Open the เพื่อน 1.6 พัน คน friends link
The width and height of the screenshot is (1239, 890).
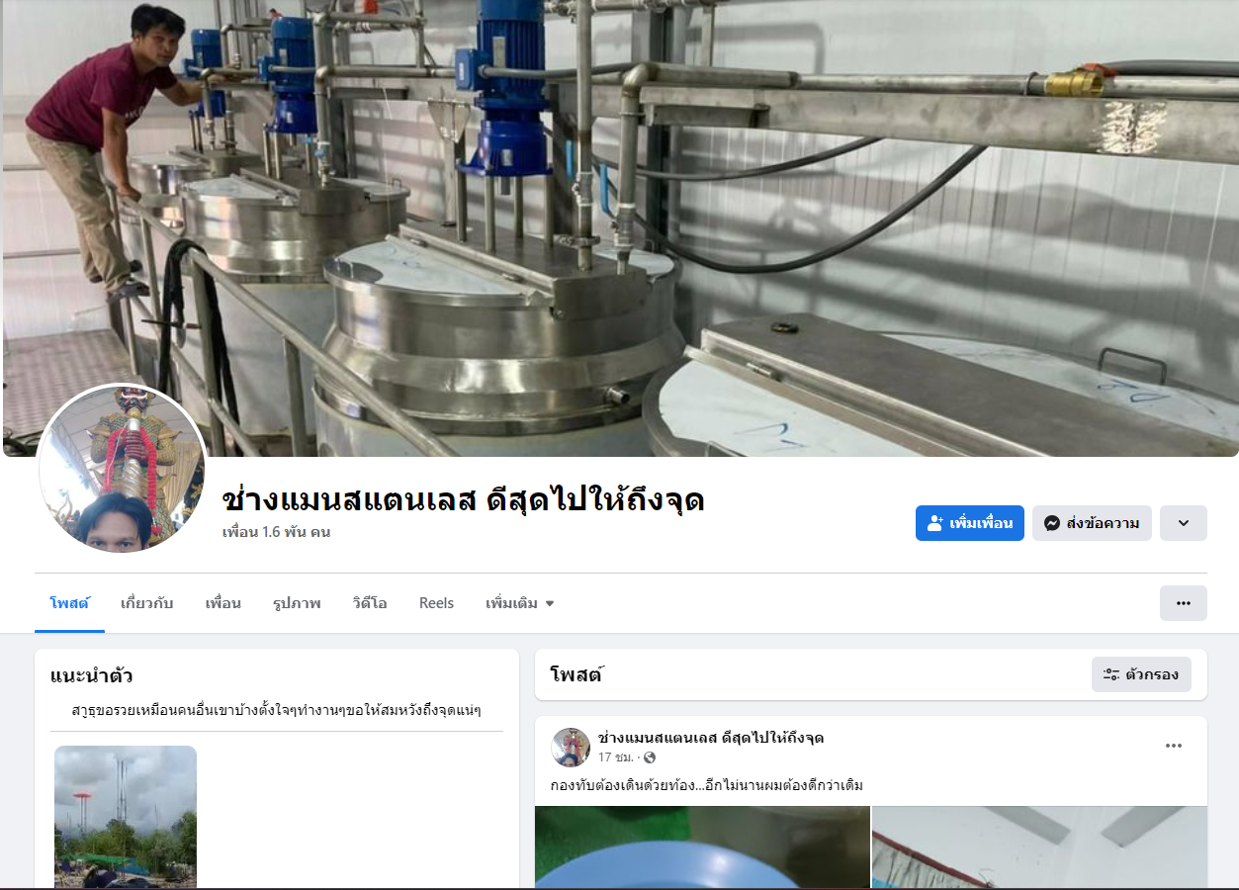[x=276, y=532]
